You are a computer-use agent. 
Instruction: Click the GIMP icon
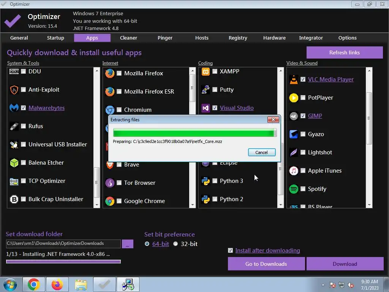tap(294, 116)
